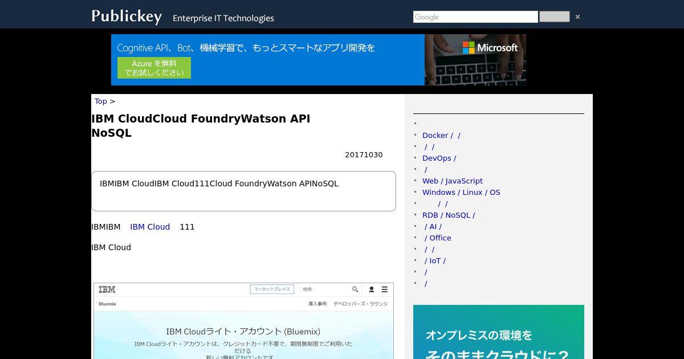Follow the IBM Cloud link in article
684x359 pixels.
pyautogui.click(x=150, y=227)
